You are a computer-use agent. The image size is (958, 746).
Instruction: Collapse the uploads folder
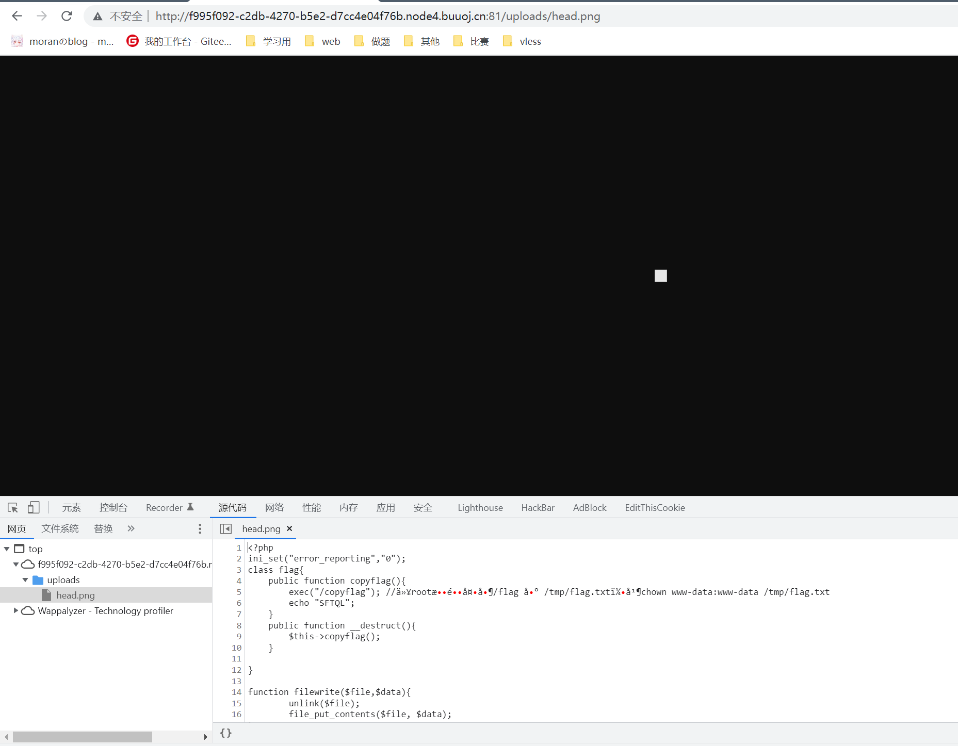pyautogui.click(x=25, y=580)
